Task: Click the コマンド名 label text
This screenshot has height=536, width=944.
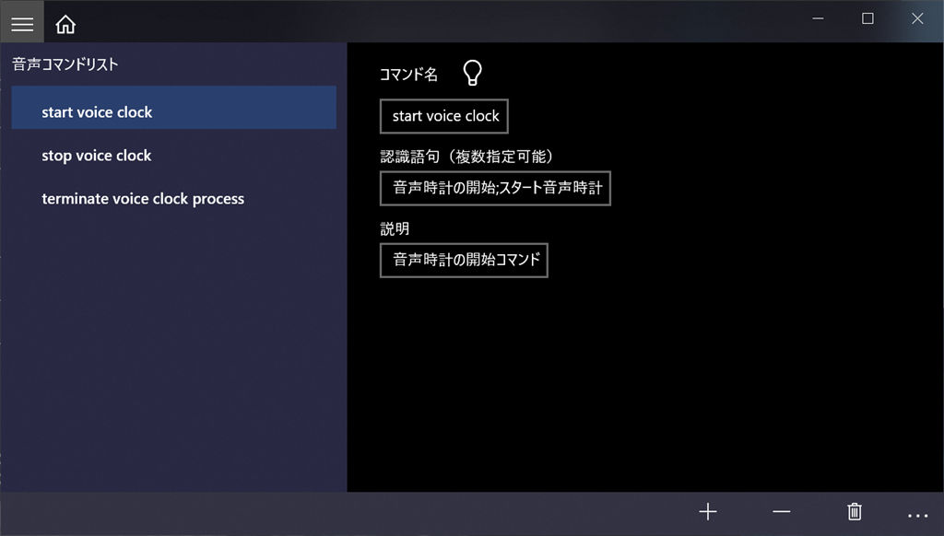Action: click(408, 75)
